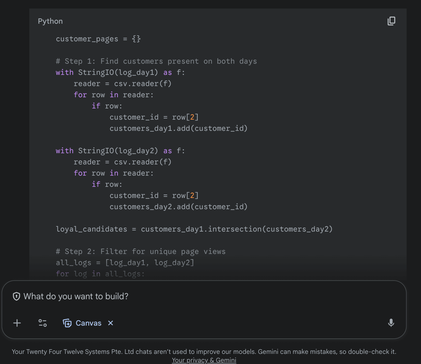Click the microphone voice input icon
Image resolution: width=421 pixels, height=364 pixels.
(391, 323)
